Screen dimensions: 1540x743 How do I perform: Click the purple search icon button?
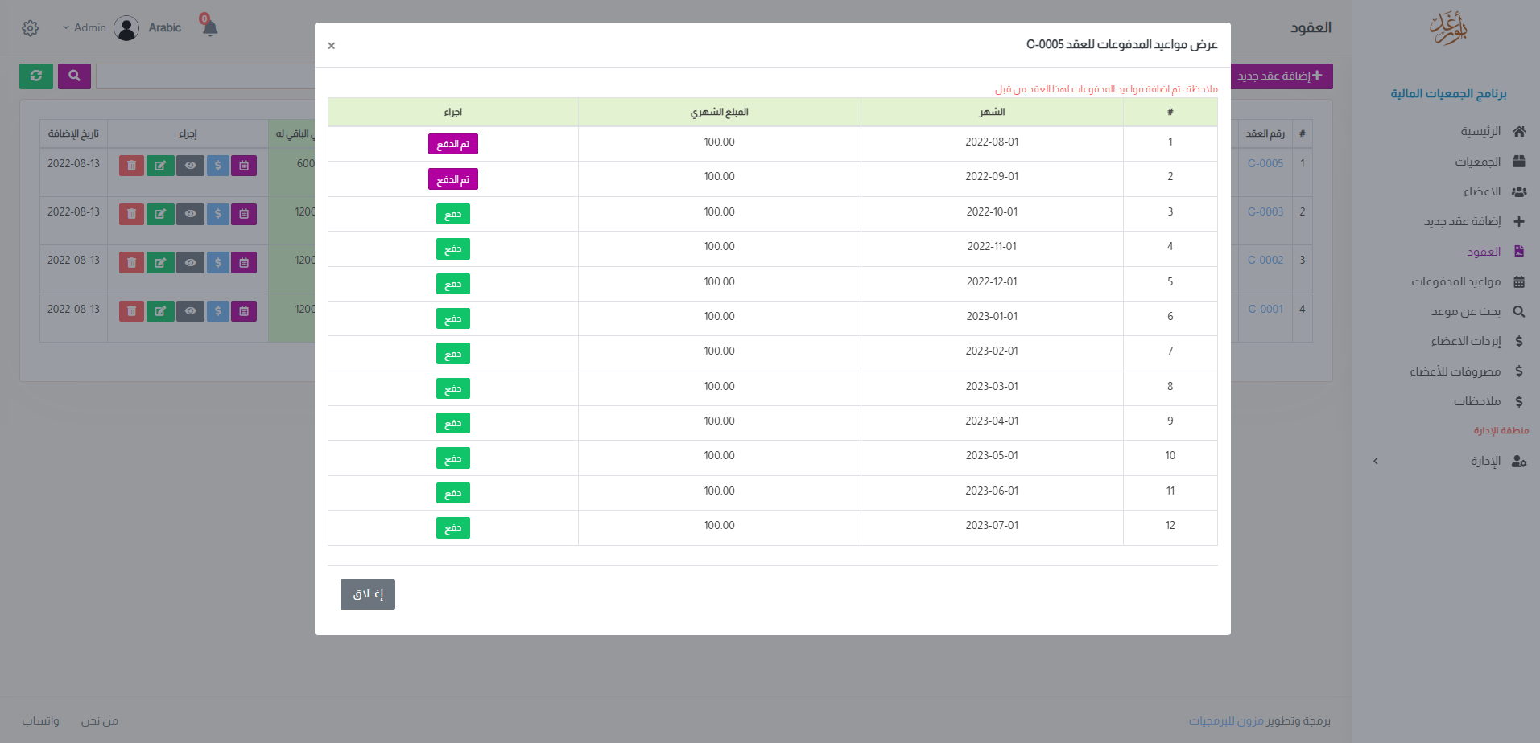coord(74,76)
